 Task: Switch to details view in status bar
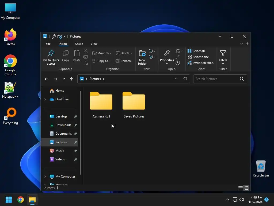coord(241,188)
